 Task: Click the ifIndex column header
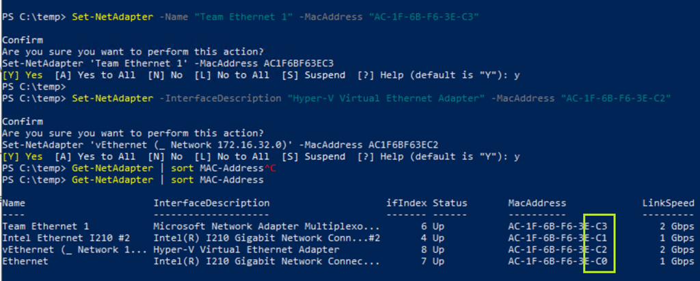[406, 203]
